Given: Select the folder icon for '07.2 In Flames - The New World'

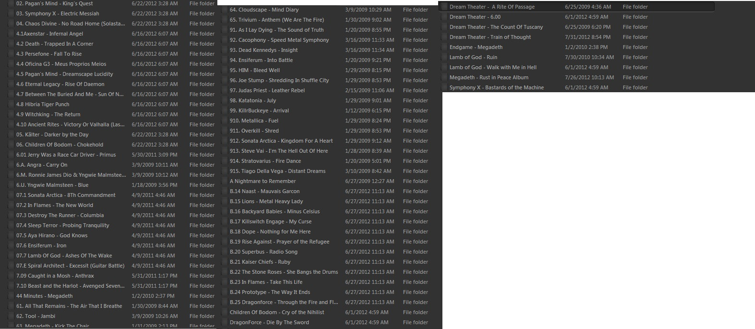Looking at the screenshot, I should (11, 205).
